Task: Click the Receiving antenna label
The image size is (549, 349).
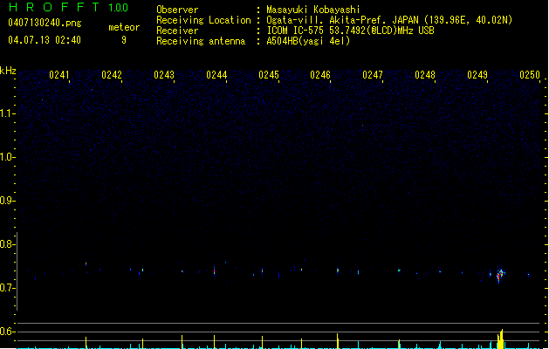Action: click(201, 41)
